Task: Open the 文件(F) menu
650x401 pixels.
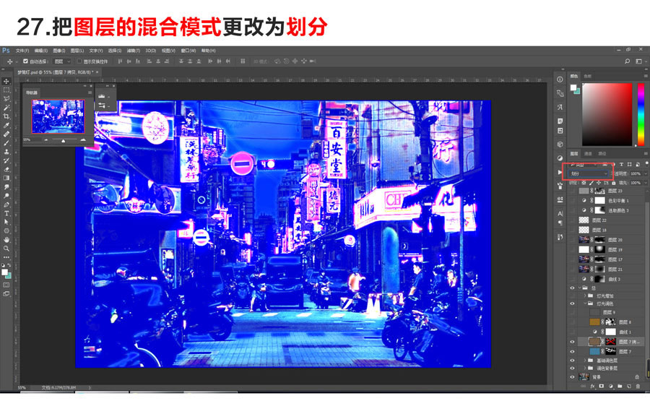Action: click(x=22, y=51)
